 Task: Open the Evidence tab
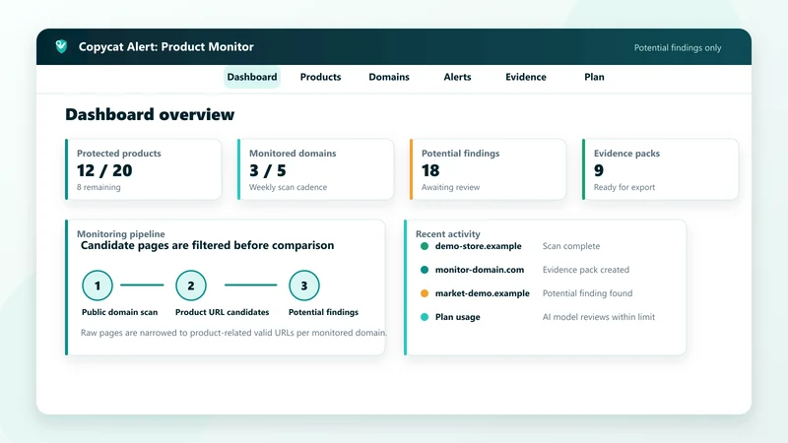pyautogui.click(x=526, y=77)
